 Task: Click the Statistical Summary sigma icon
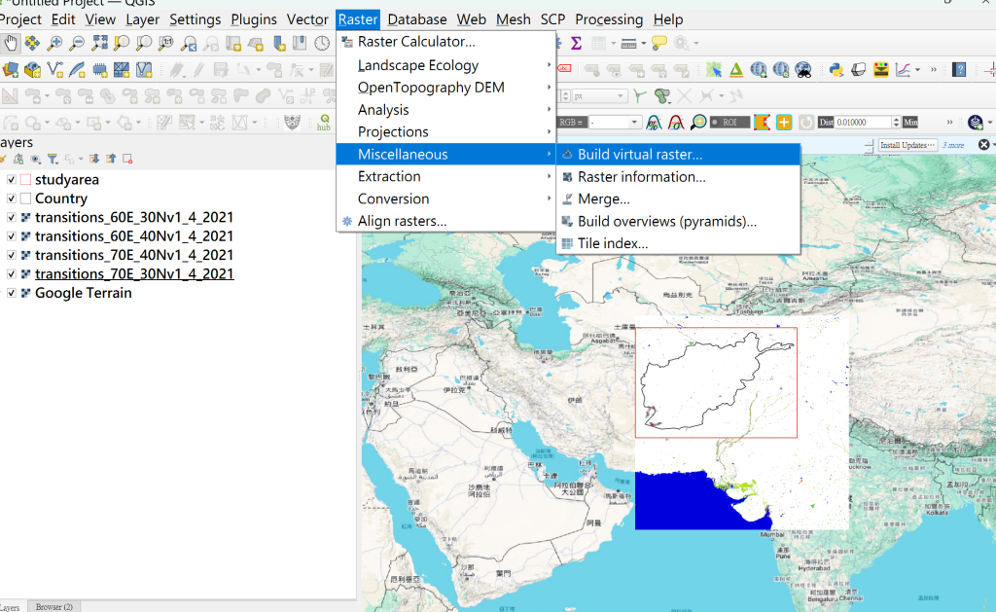[x=576, y=43]
